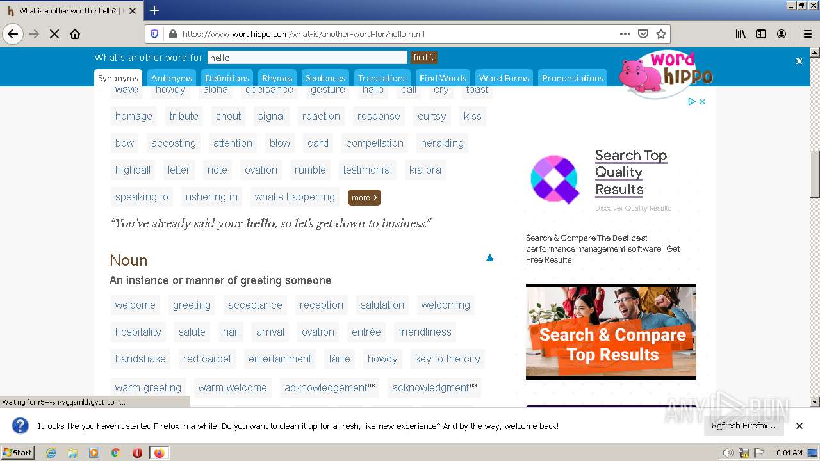Image resolution: width=820 pixels, height=461 pixels.
Task: Open Chrome from taskbar
Action: pyautogui.click(x=115, y=453)
